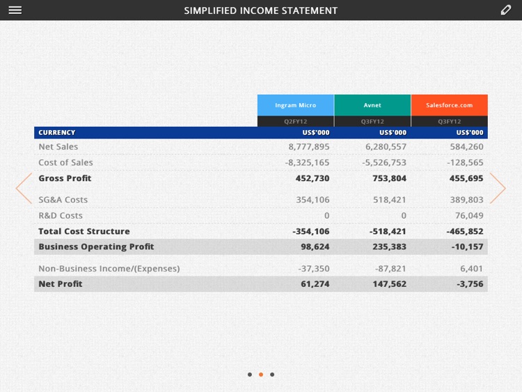This screenshot has width=522, height=392.
Task: Click the R&D Costs row label
Action: coord(61,215)
